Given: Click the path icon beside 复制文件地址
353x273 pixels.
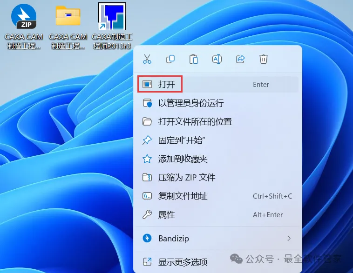Looking at the screenshot, I should tap(147, 196).
